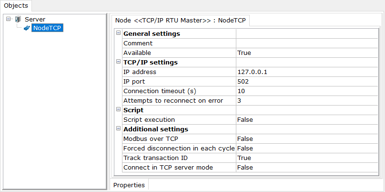Collapse the TCP/IP settings section
Viewport: 385px width, 192px height.
pyautogui.click(x=118, y=62)
